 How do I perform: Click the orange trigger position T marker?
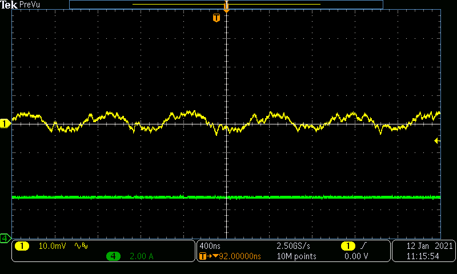(x=216, y=18)
